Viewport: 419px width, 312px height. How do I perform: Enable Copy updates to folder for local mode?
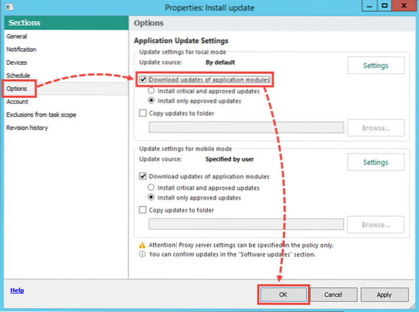pos(143,113)
